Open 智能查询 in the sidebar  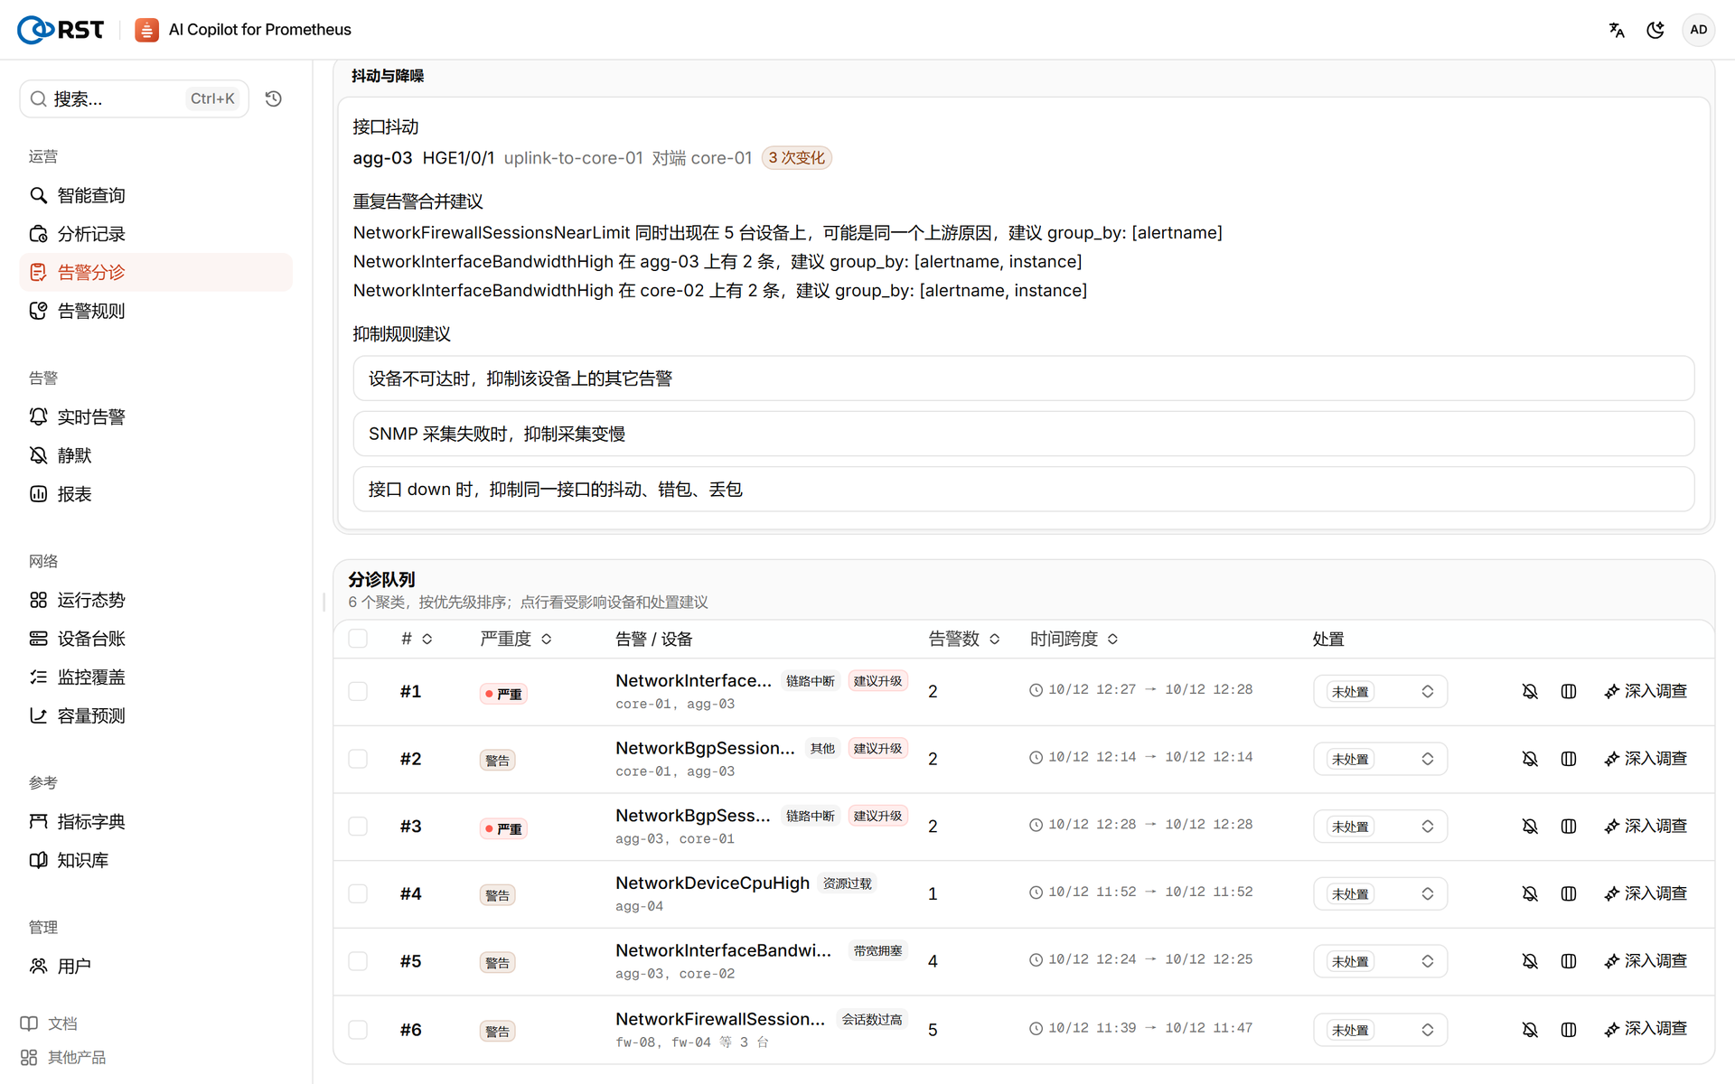[x=155, y=195]
